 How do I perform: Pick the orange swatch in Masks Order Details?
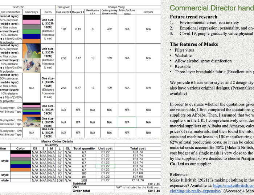(x=21, y=169)
